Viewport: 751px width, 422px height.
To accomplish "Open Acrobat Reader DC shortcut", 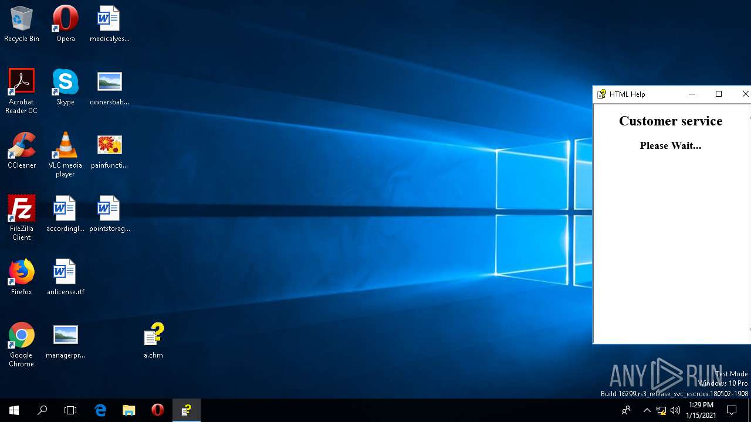I will pyautogui.click(x=22, y=91).
